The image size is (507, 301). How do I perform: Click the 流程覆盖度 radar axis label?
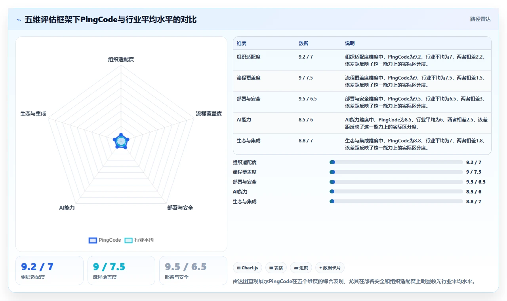pyautogui.click(x=209, y=114)
